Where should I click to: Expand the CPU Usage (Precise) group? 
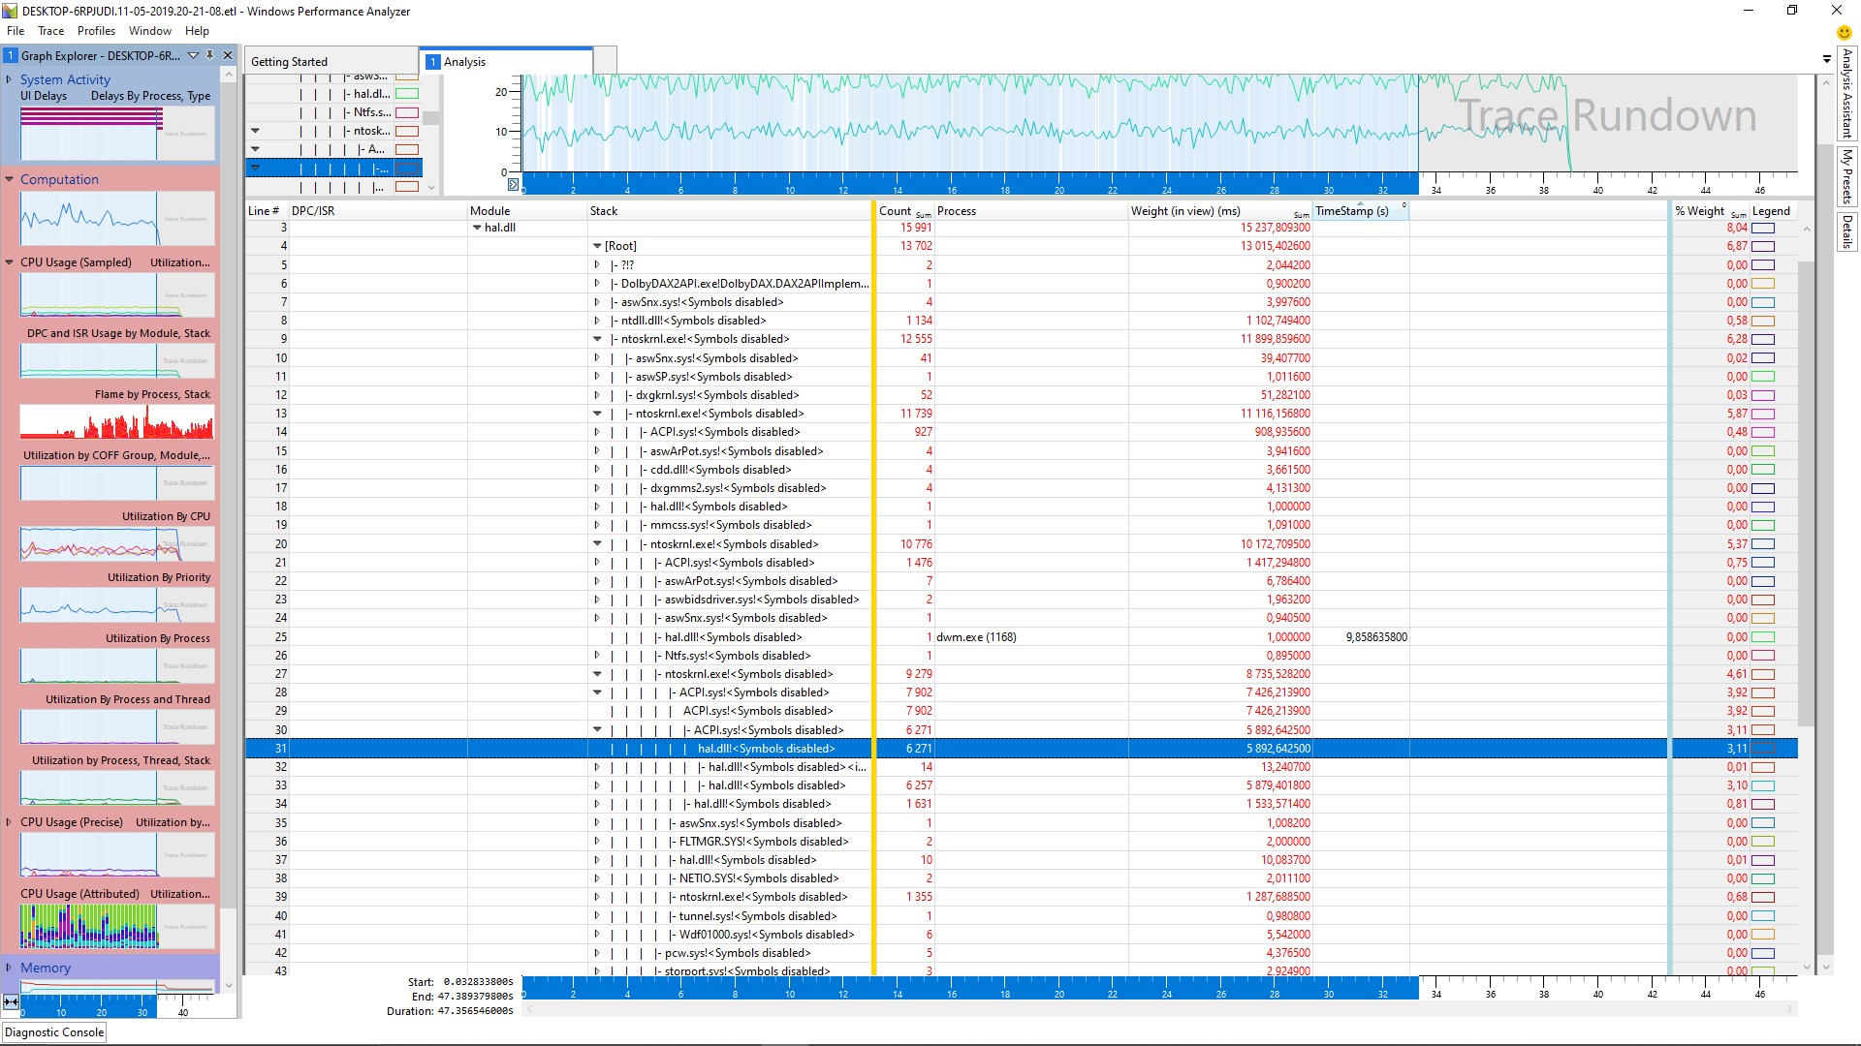tap(9, 822)
